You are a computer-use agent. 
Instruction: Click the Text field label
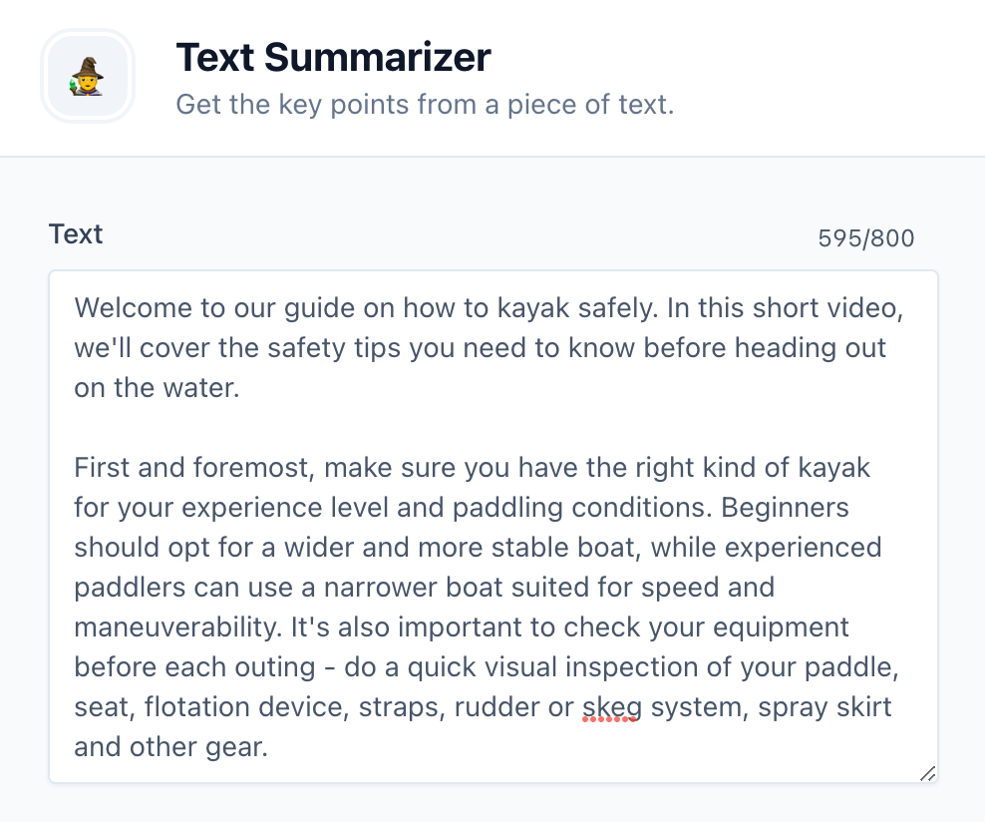[x=75, y=233]
